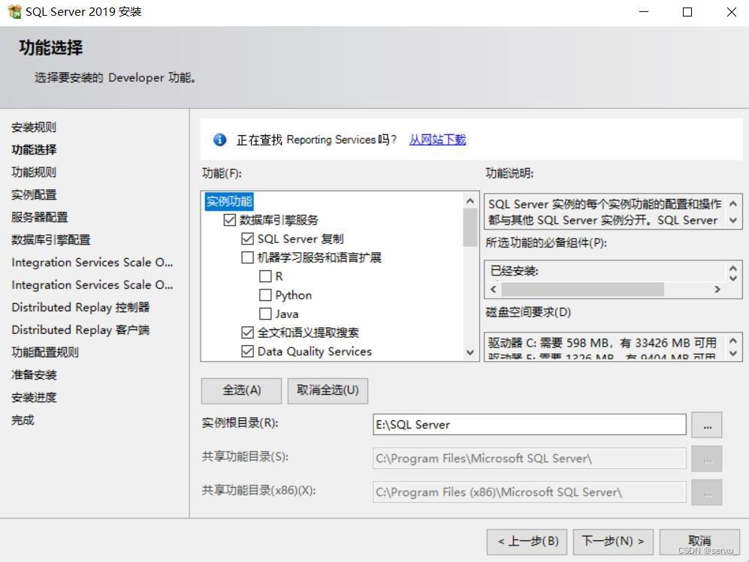Click the 已经安装: text in prerequisites
The height and width of the screenshot is (562, 749).
click(514, 271)
